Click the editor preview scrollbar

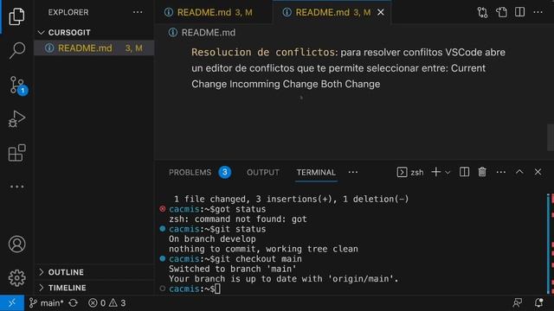pyautogui.click(x=551, y=136)
